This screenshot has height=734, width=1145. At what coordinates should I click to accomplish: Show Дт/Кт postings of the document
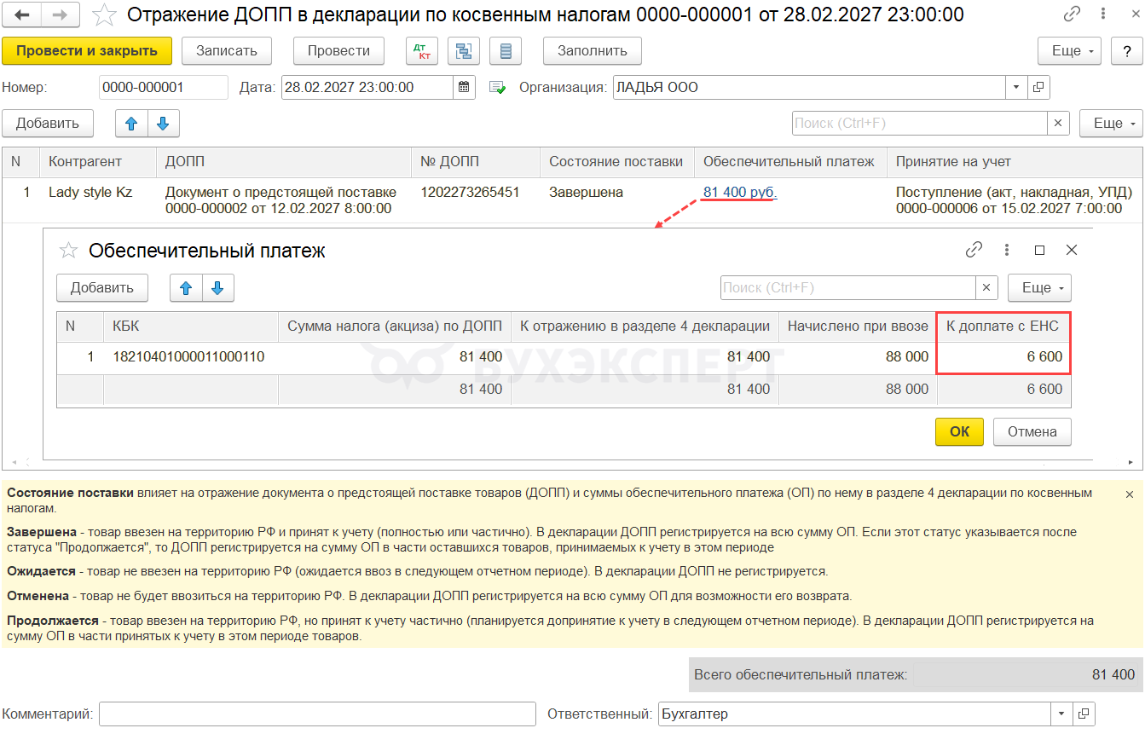422,51
